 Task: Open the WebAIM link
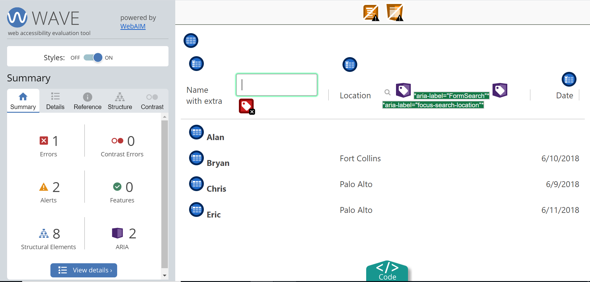[133, 26]
